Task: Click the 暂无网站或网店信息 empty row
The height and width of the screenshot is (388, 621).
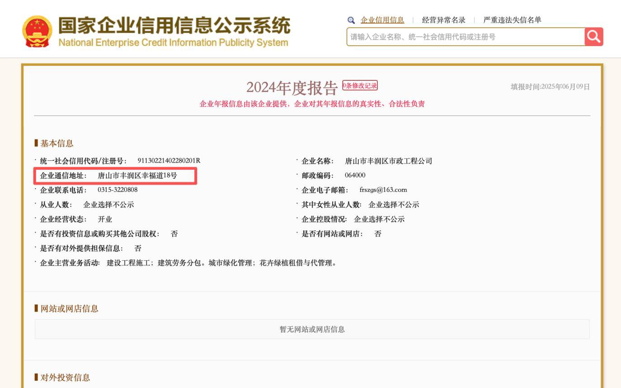Action: tap(312, 330)
